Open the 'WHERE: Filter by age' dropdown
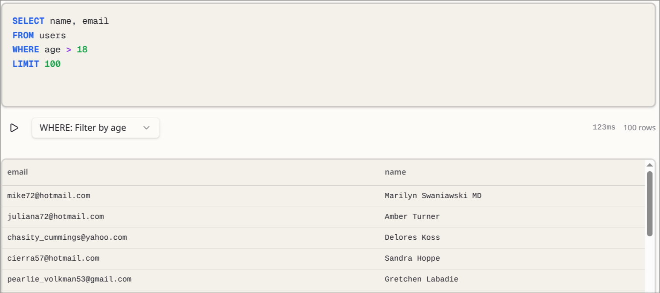 96,128
